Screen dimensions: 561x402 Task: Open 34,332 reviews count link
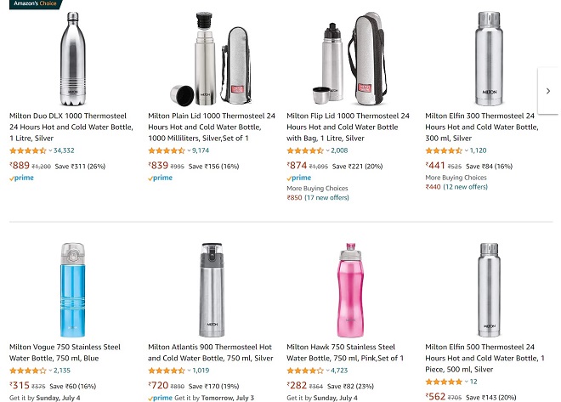point(64,150)
